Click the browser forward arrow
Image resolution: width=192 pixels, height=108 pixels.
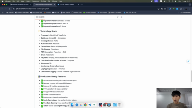point(6,9)
